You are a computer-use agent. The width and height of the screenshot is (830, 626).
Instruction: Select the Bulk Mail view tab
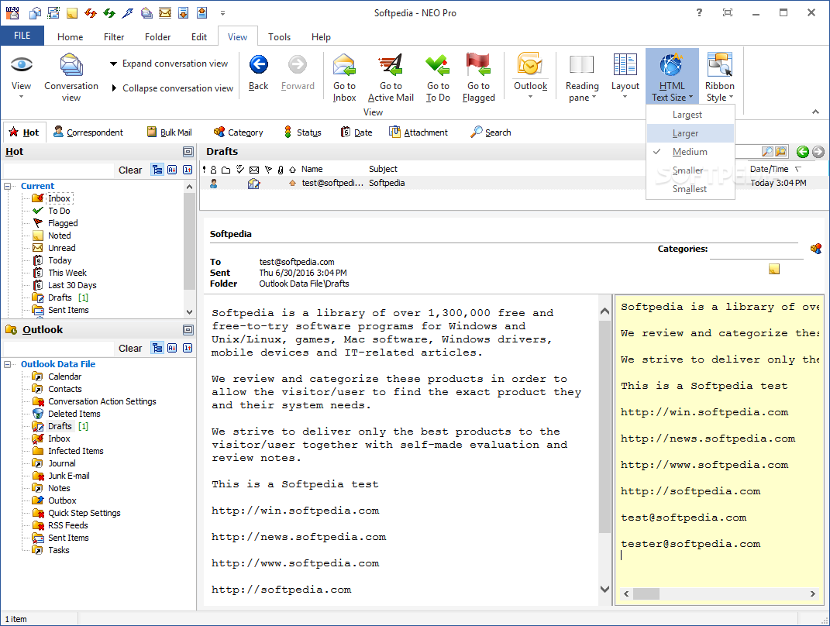170,132
